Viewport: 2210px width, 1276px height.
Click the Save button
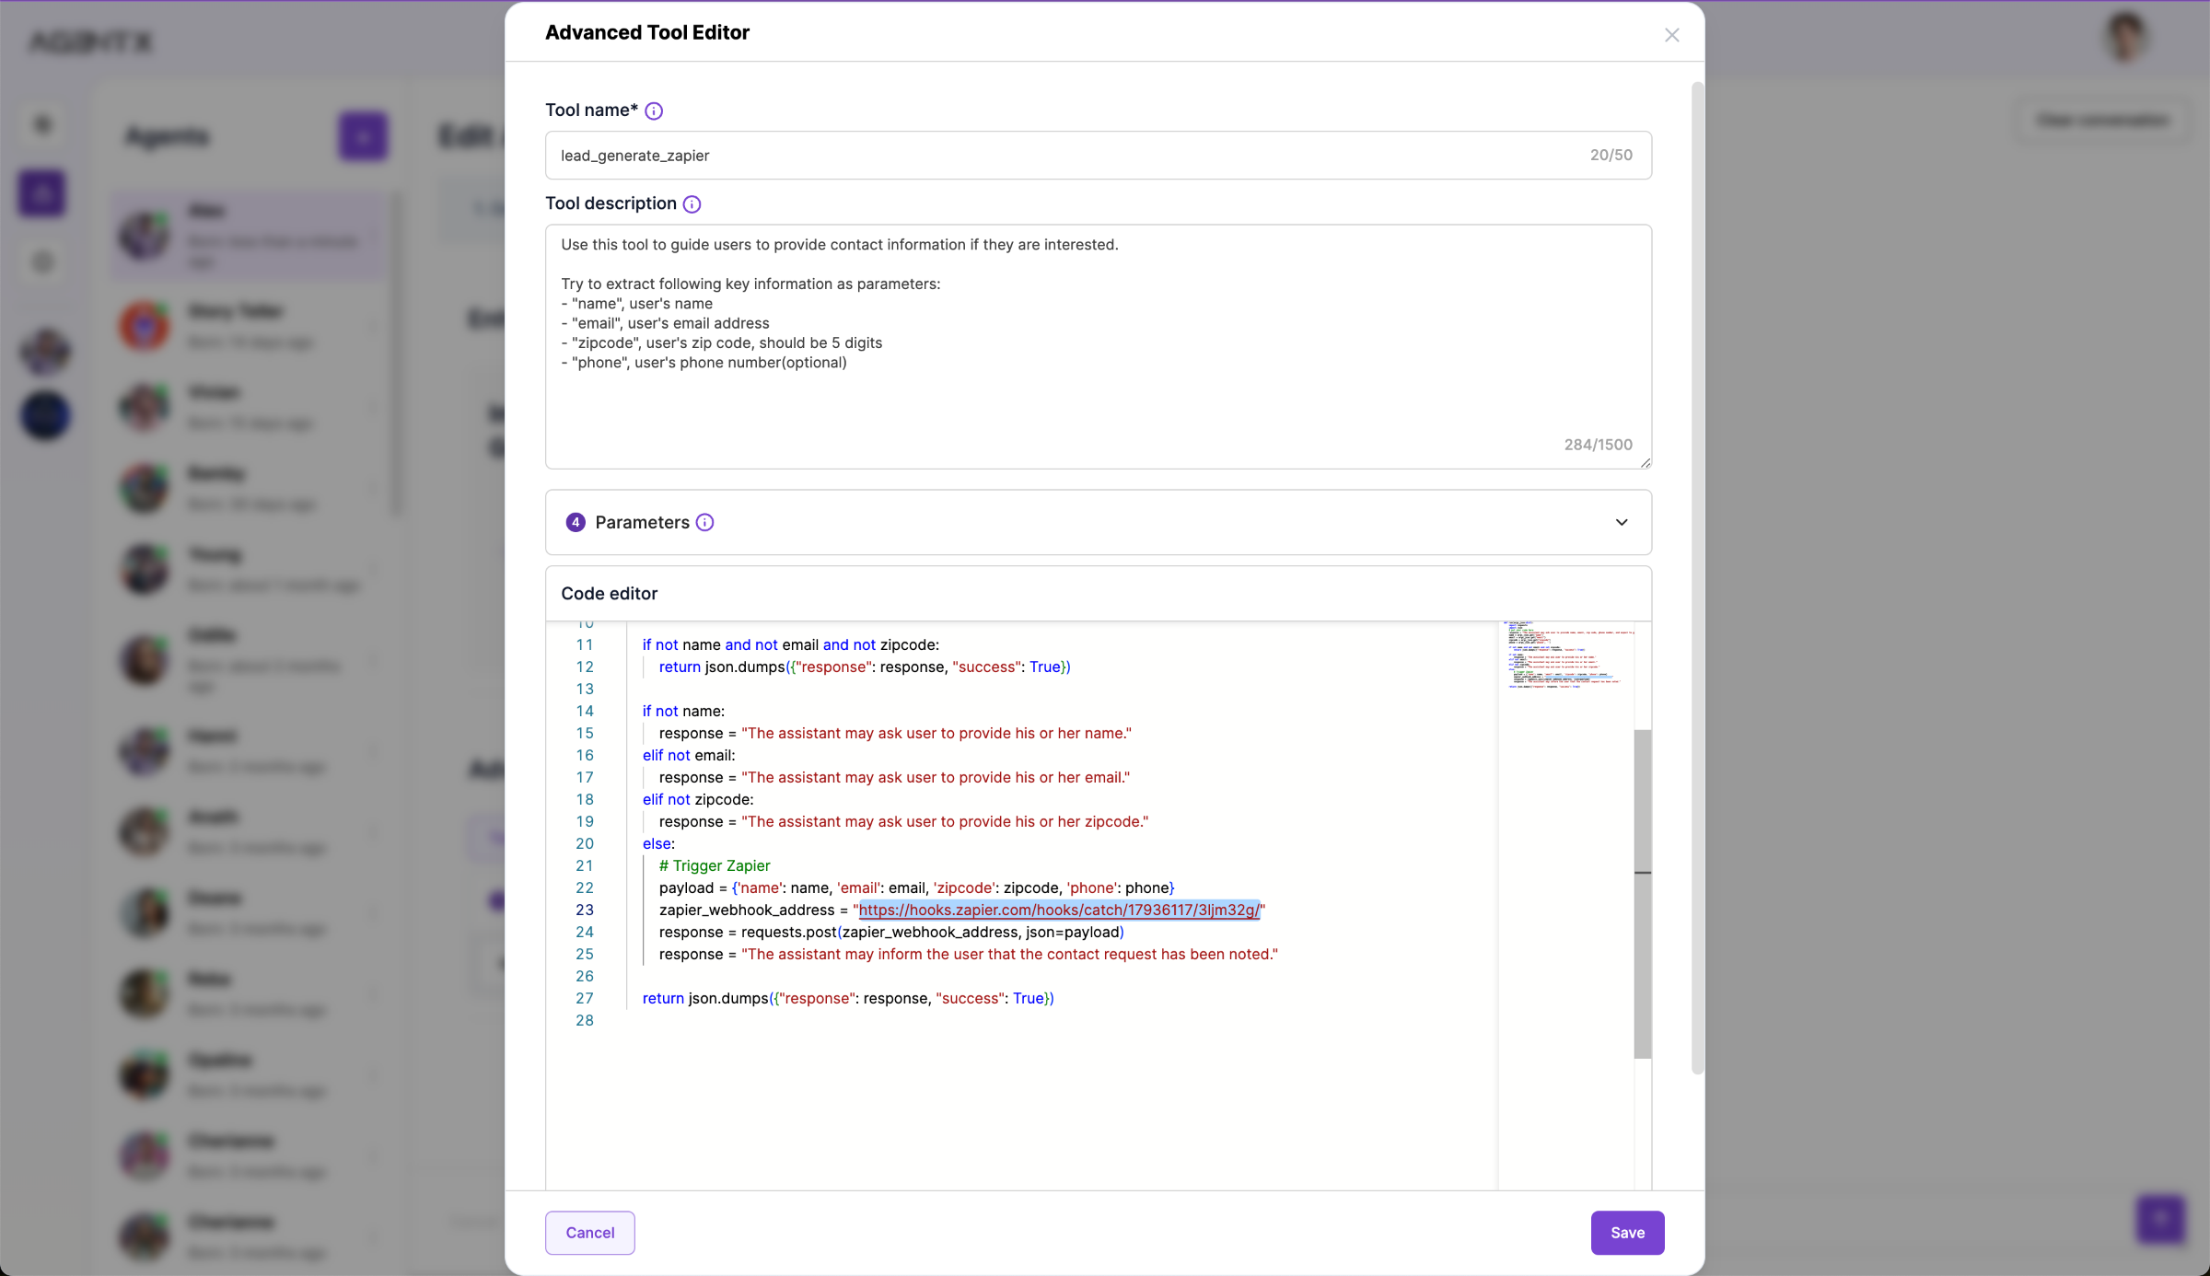[x=1626, y=1232]
